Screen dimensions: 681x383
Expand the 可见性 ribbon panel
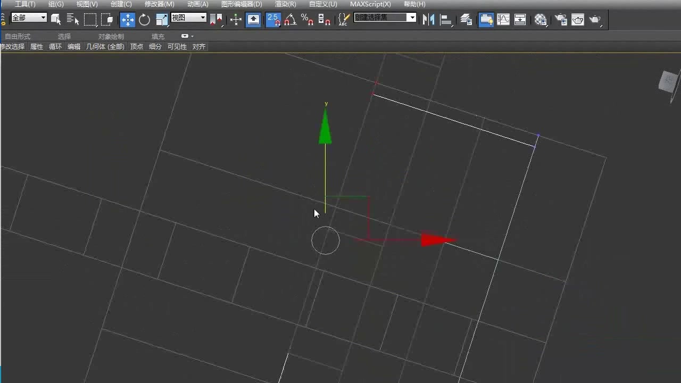click(x=177, y=47)
